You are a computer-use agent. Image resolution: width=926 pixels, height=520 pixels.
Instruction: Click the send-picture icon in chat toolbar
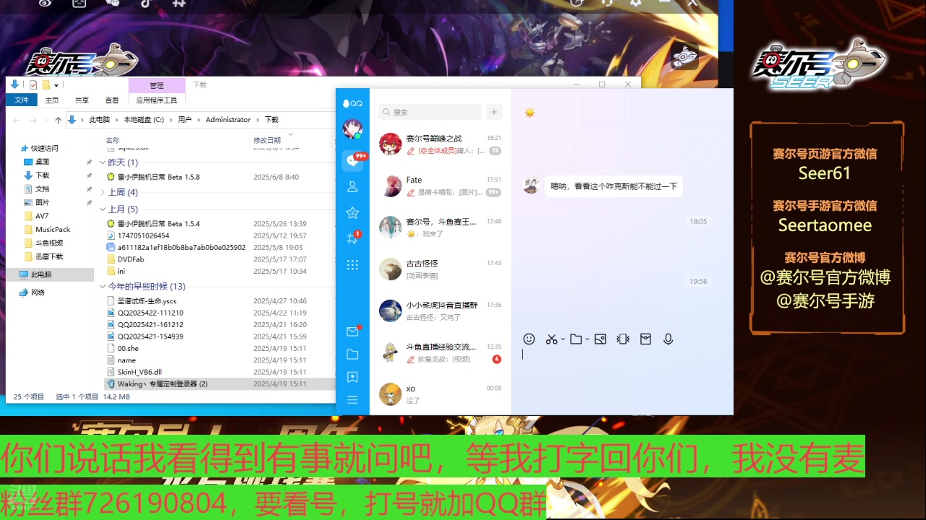pyautogui.click(x=600, y=339)
